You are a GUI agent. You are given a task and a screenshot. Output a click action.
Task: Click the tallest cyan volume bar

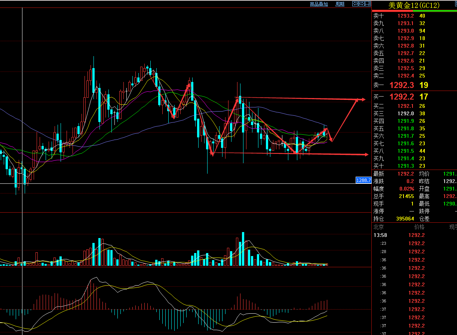(x=243, y=249)
